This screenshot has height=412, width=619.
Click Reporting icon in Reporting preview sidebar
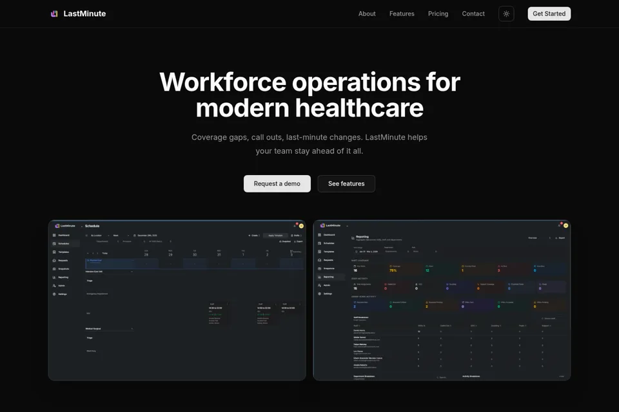coord(319,277)
